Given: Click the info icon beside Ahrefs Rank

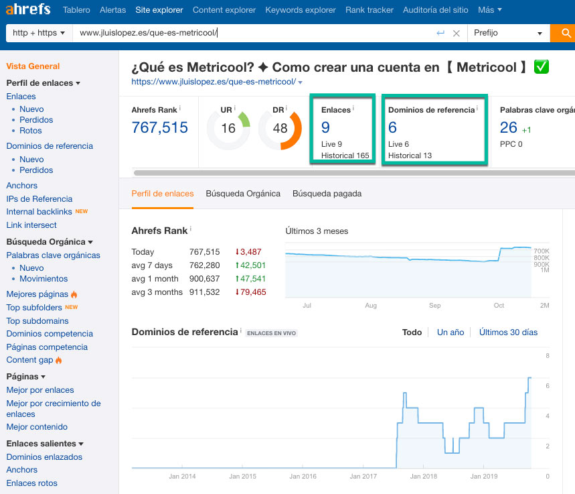Looking at the screenshot, I should point(181,107).
